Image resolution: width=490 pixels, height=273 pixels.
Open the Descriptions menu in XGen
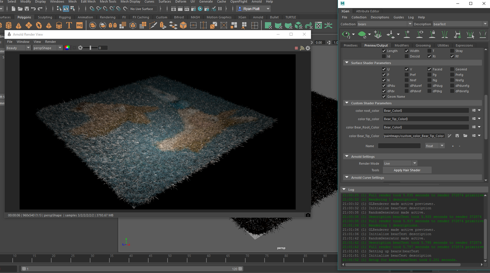point(380,17)
